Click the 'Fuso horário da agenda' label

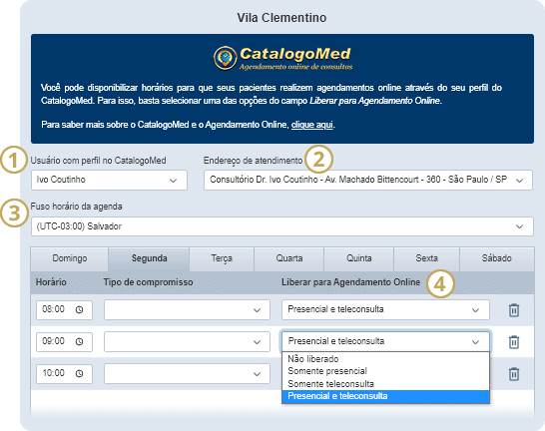pyautogui.click(x=76, y=207)
